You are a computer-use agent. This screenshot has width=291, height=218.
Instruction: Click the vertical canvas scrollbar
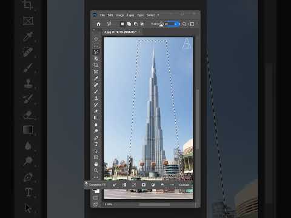pos(197,119)
